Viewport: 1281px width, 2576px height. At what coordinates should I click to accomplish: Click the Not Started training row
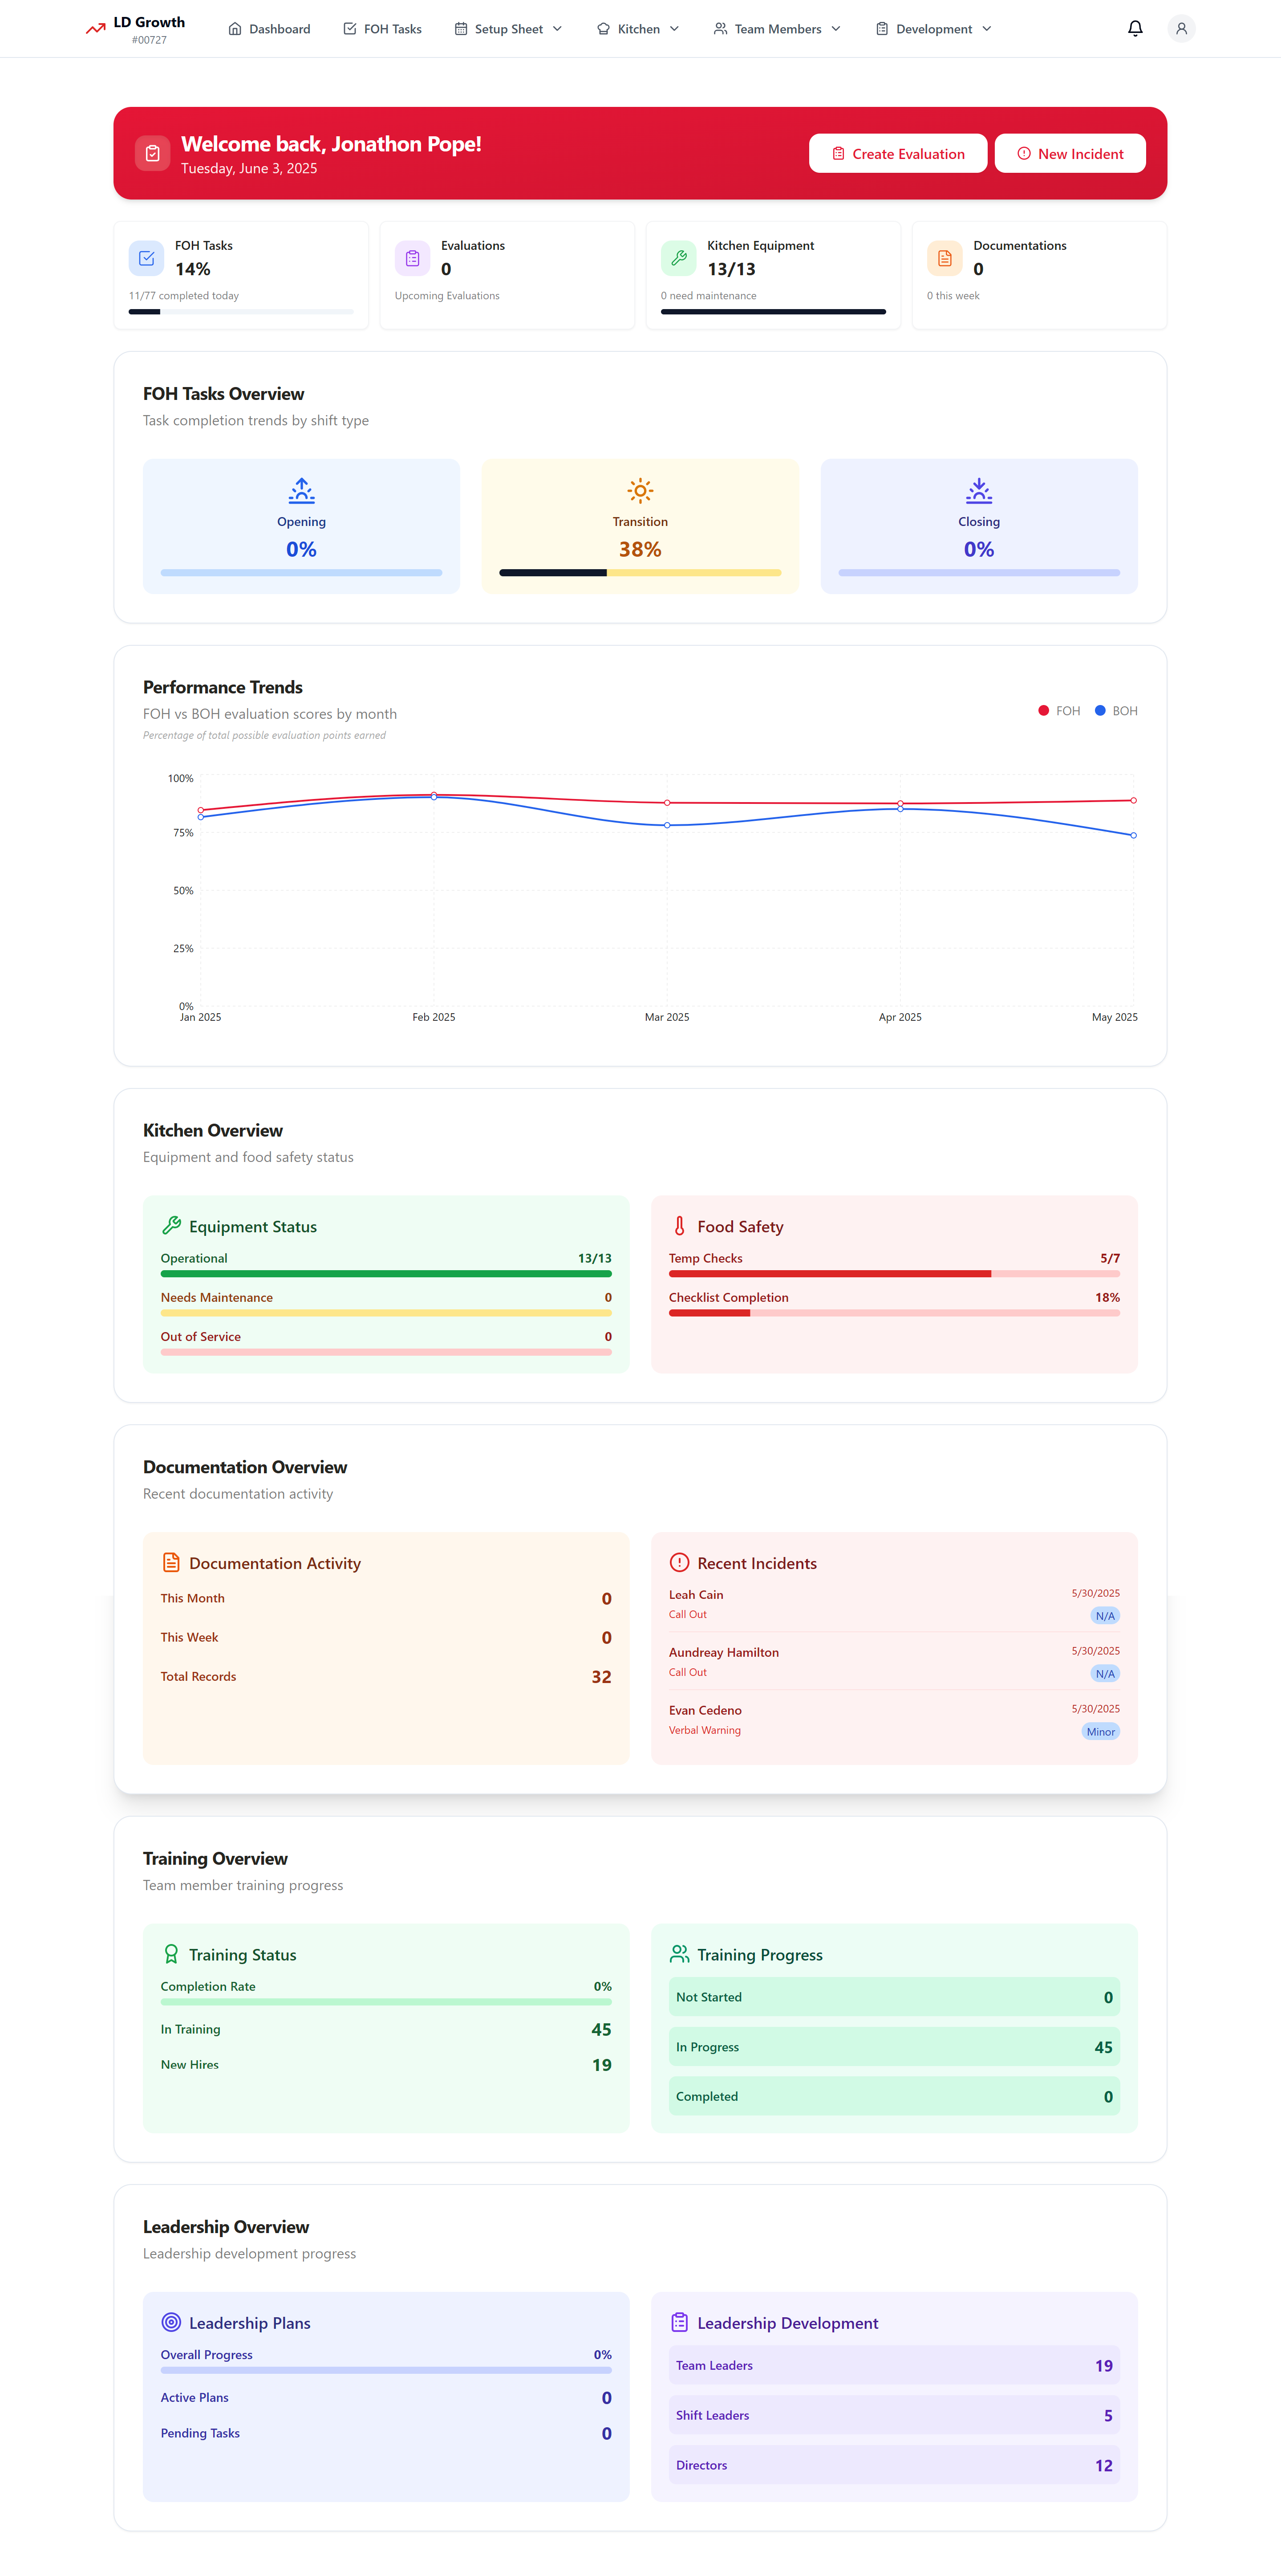pos(894,1997)
